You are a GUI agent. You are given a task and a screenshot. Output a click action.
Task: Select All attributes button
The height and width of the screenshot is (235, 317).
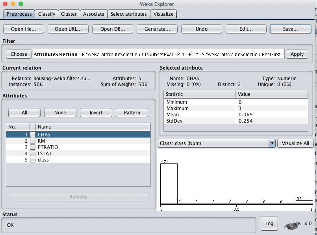click(x=24, y=112)
